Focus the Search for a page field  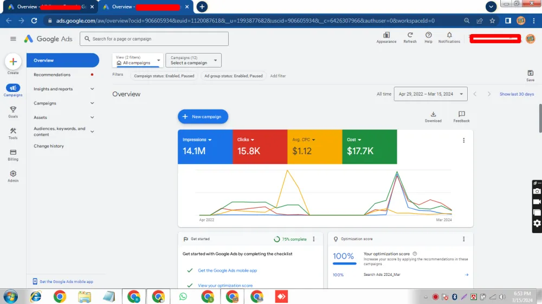[154, 39]
